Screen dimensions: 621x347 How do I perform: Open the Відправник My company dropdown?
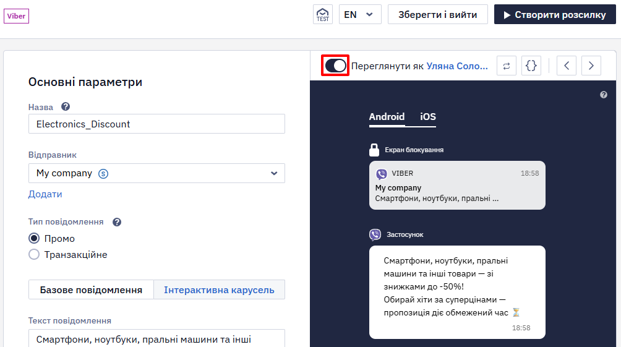coord(156,173)
